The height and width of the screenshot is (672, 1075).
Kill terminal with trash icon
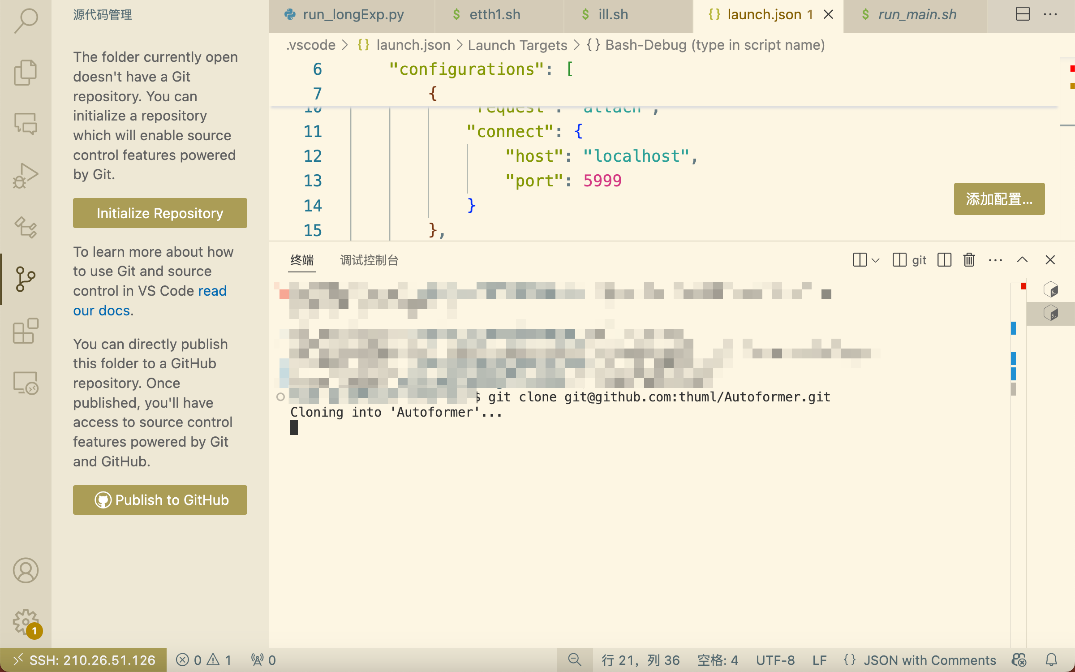tap(969, 260)
